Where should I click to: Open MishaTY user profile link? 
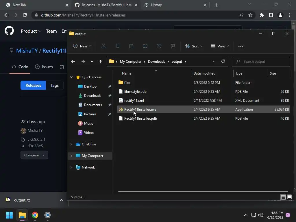pos(35,130)
